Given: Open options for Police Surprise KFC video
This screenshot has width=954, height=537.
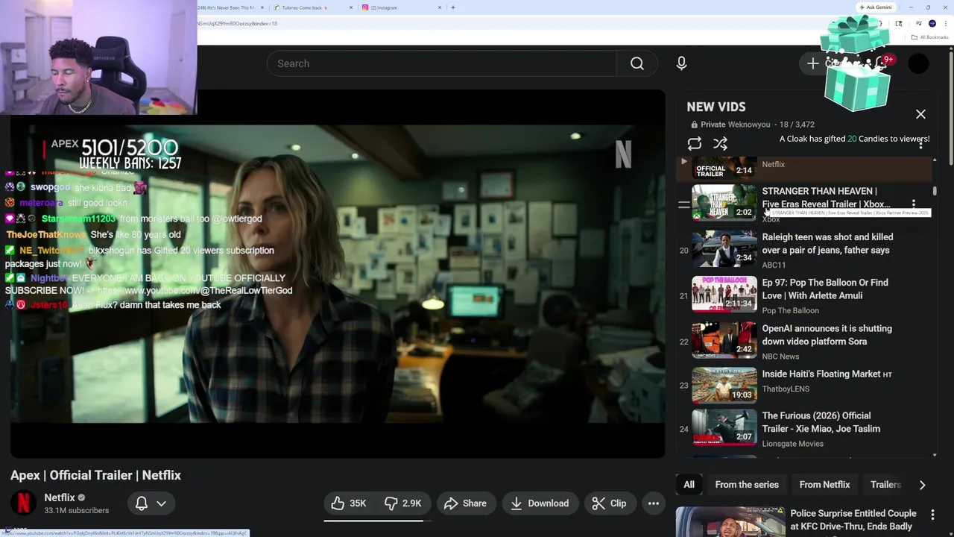Looking at the screenshot, I should click(x=932, y=515).
